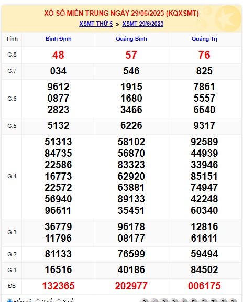Open the XSMT 29/6/2023 link
The height and width of the screenshot is (302, 243).
[x=143, y=24]
